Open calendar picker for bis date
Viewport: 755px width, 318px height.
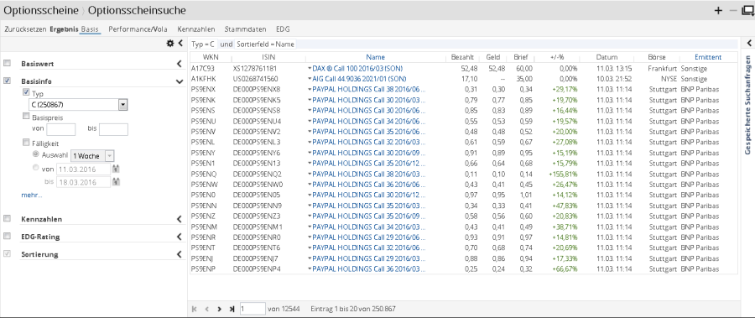tap(116, 182)
